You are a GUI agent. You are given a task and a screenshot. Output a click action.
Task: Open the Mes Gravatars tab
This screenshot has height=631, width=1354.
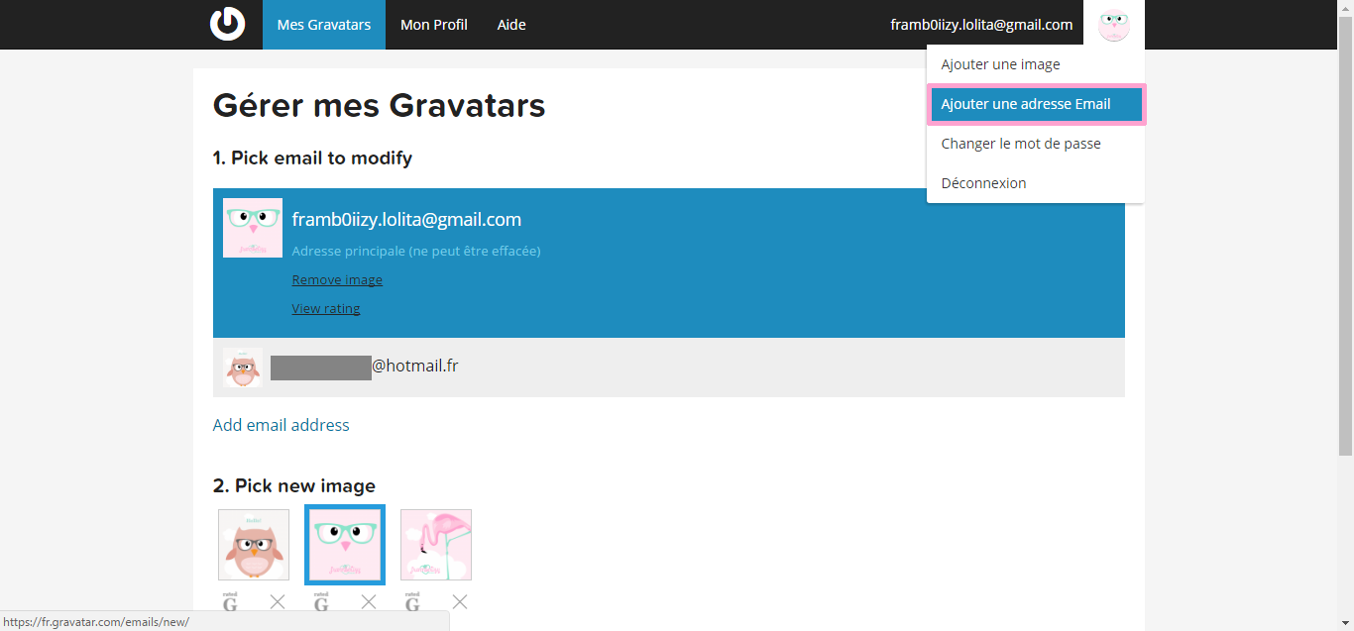(324, 25)
